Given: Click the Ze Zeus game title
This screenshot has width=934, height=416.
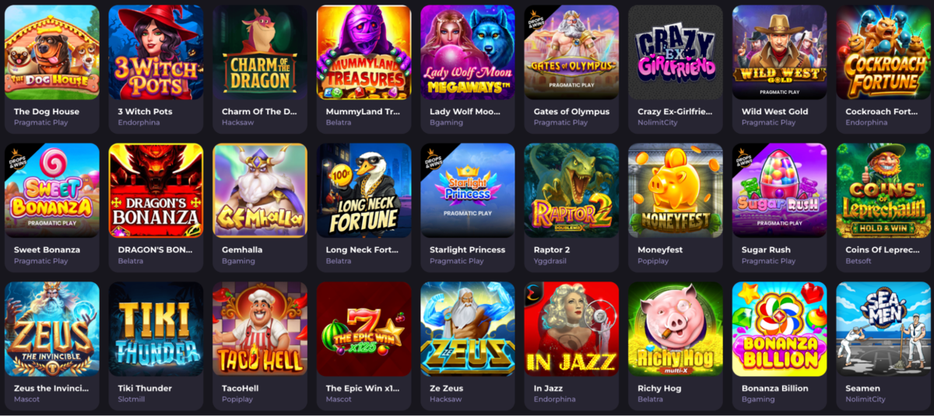Looking at the screenshot, I should 447,388.
